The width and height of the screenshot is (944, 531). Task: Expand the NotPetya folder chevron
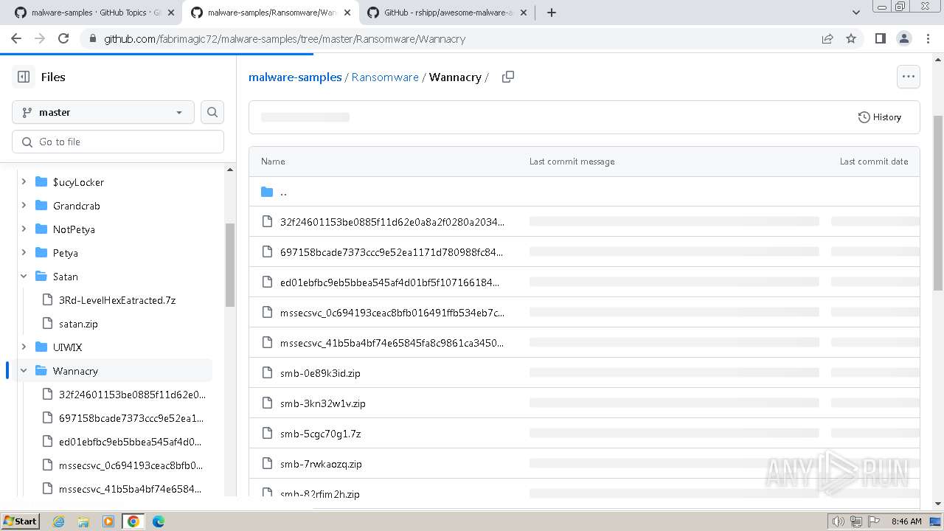(24, 229)
